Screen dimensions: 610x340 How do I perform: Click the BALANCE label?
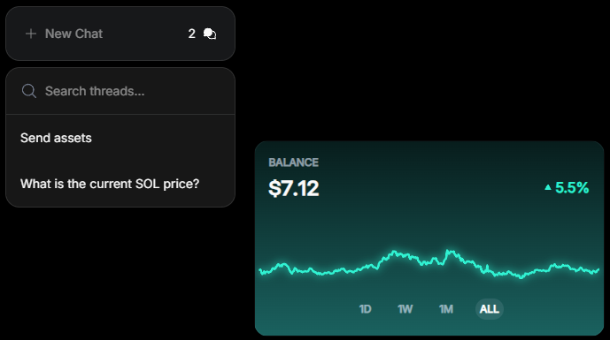click(x=293, y=162)
